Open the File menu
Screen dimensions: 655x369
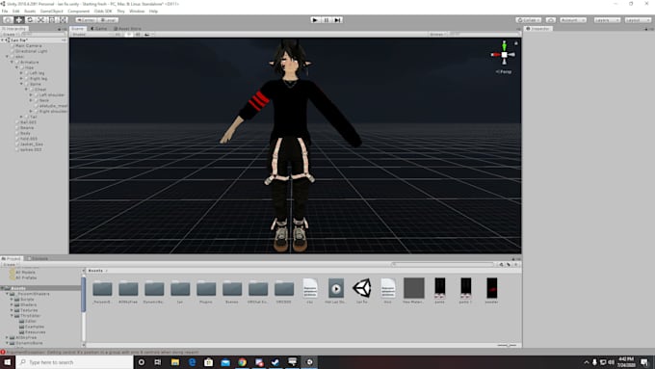5,12
